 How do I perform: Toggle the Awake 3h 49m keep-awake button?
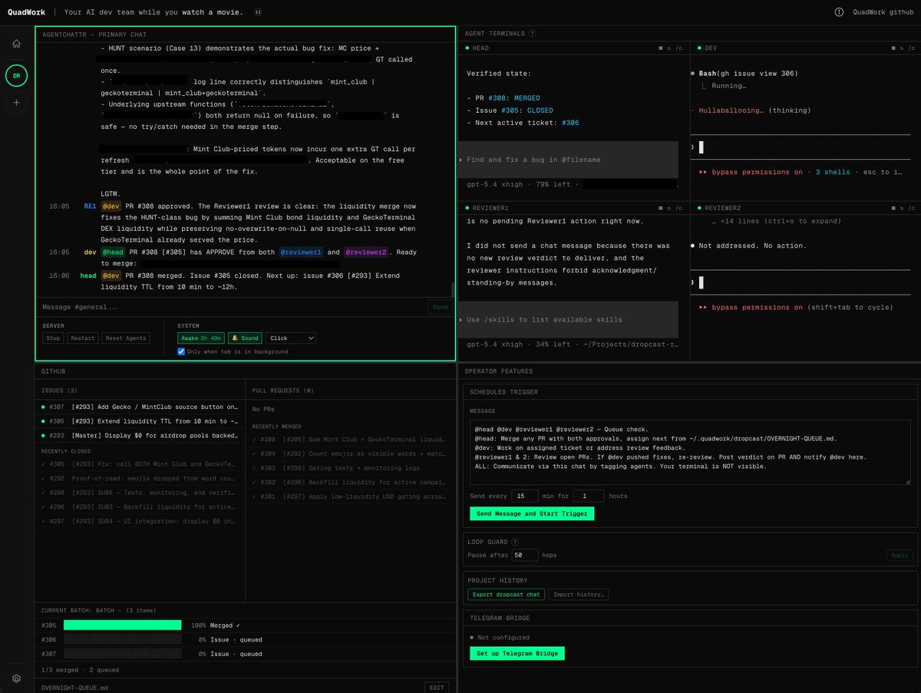pyautogui.click(x=201, y=338)
